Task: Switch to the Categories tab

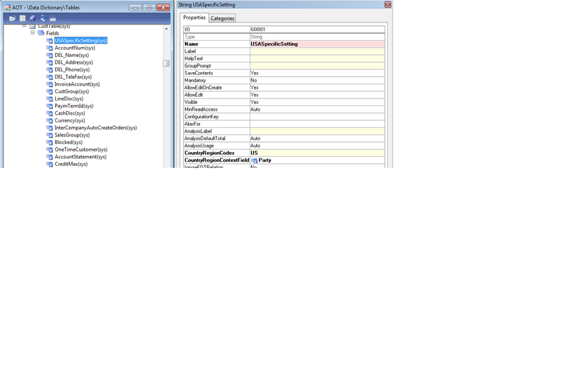Action: coord(223,18)
